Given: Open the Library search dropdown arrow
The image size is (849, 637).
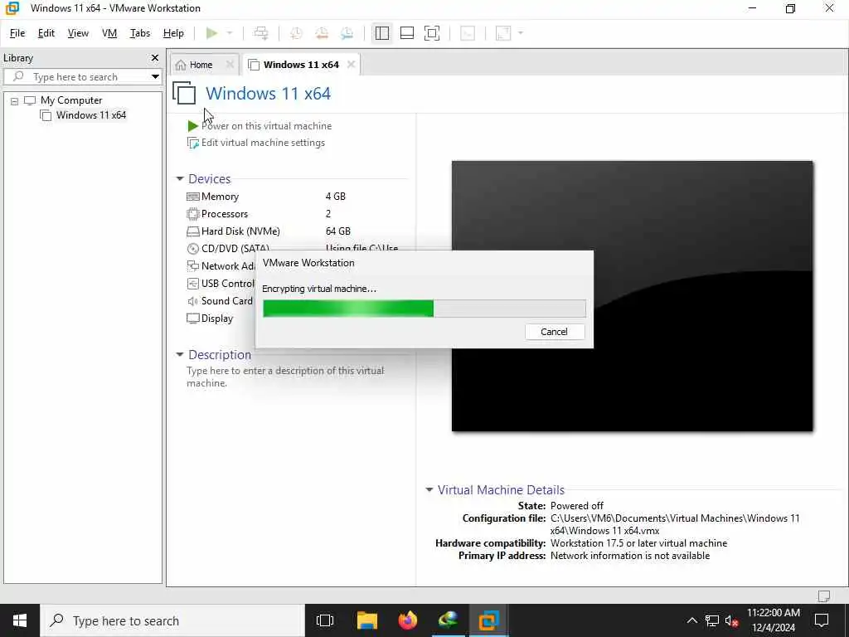Looking at the screenshot, I should 155,76.
